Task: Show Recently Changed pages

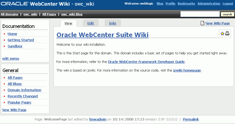Action: click(23, 96)
